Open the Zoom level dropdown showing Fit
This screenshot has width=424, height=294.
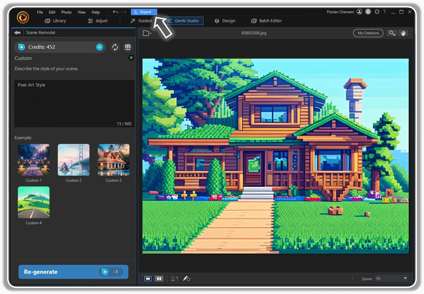[x=391, y=278]
